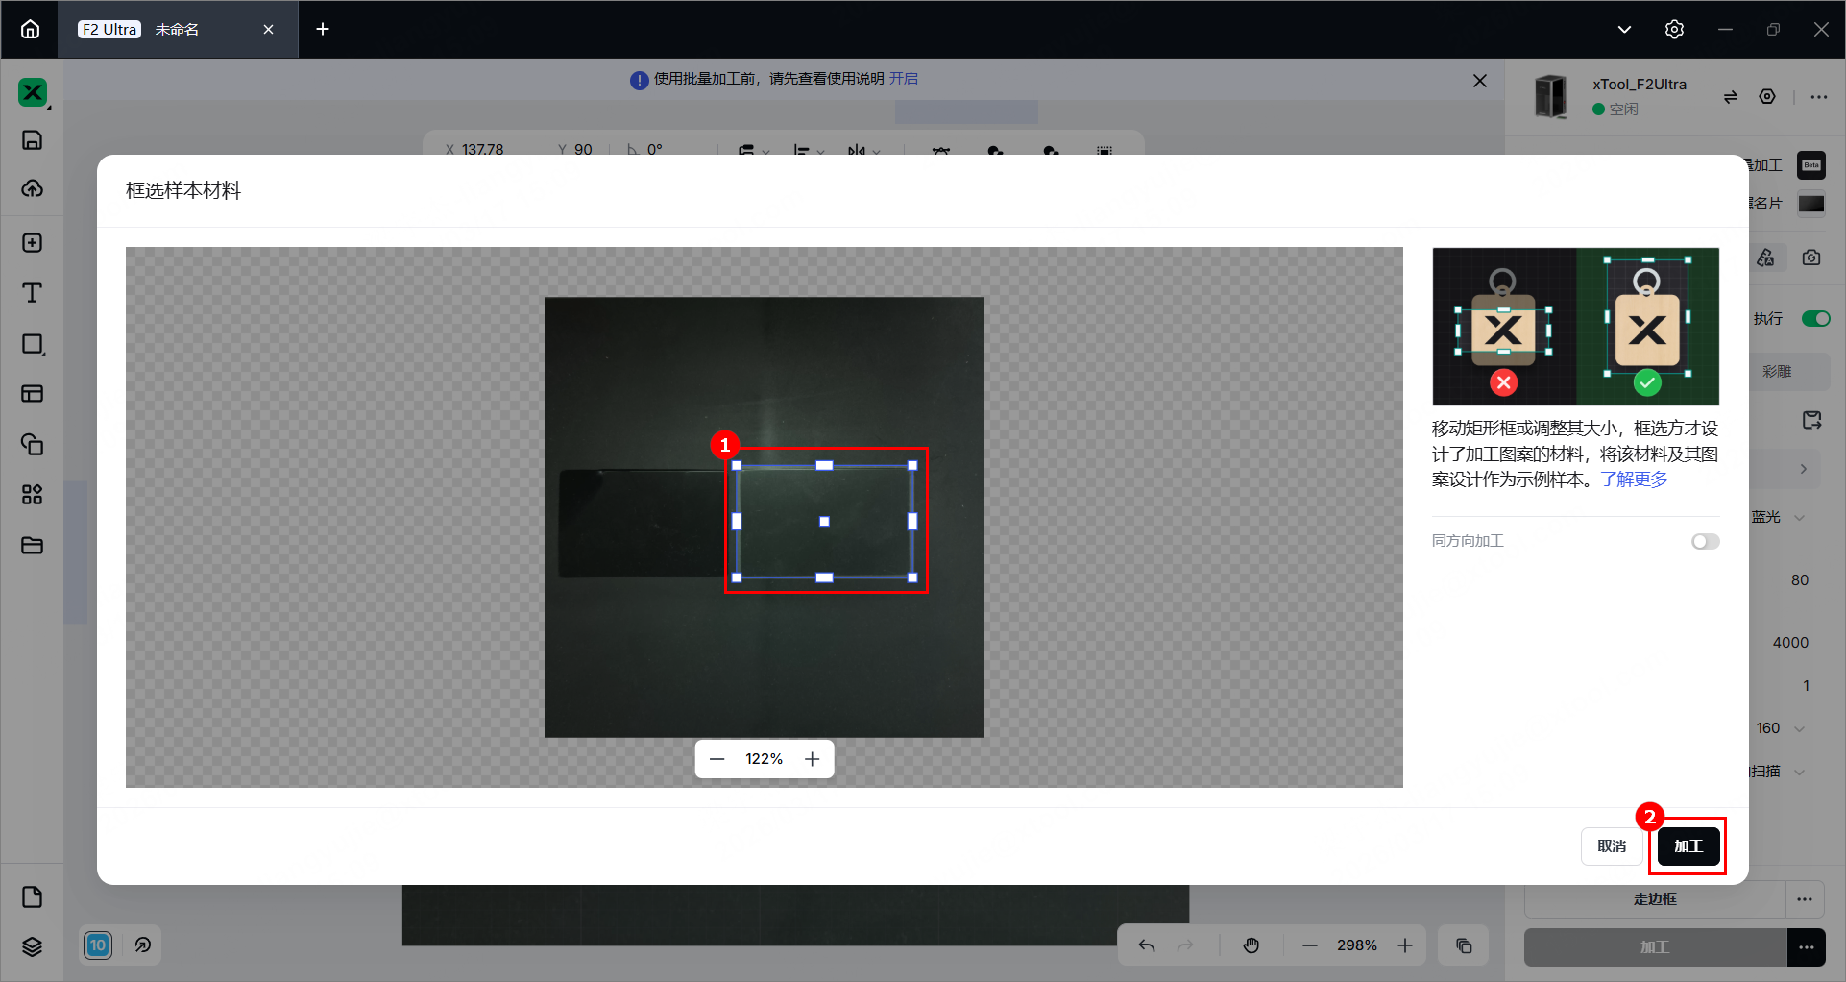Toggle the 同方向加工 switch
Image resolution: width=1846 pixels, height=982 pixels.
tap(1705, 542)
